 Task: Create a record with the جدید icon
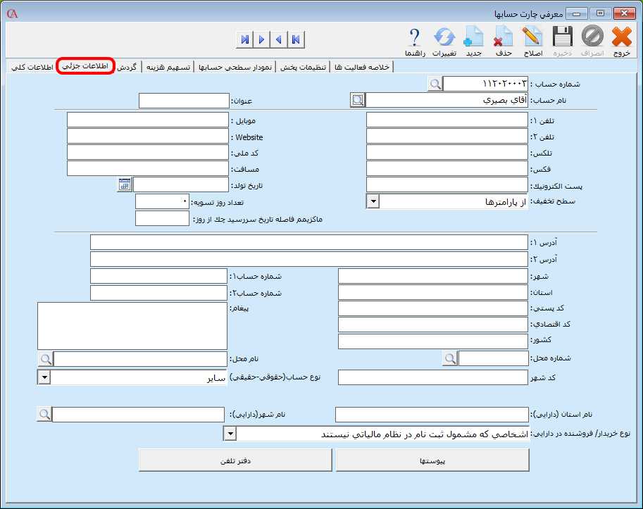coord(472,37)
